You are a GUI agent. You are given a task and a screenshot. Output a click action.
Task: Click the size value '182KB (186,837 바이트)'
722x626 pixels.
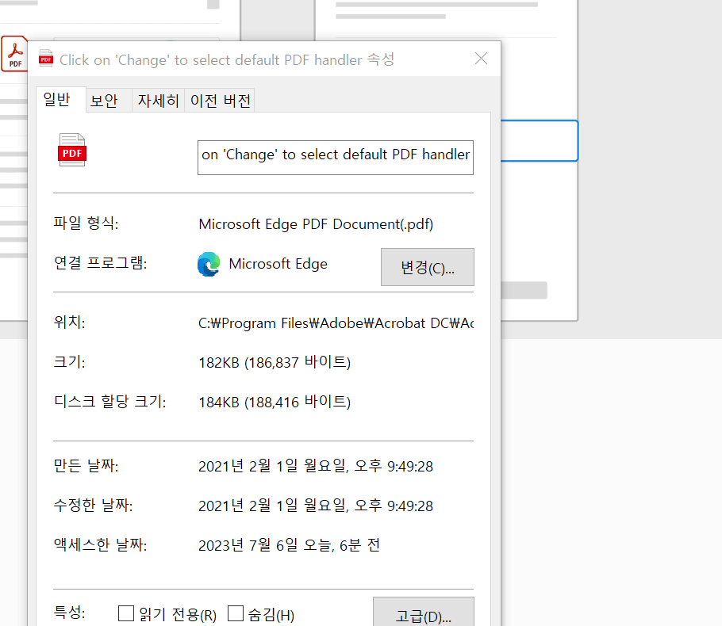(275, 362)
